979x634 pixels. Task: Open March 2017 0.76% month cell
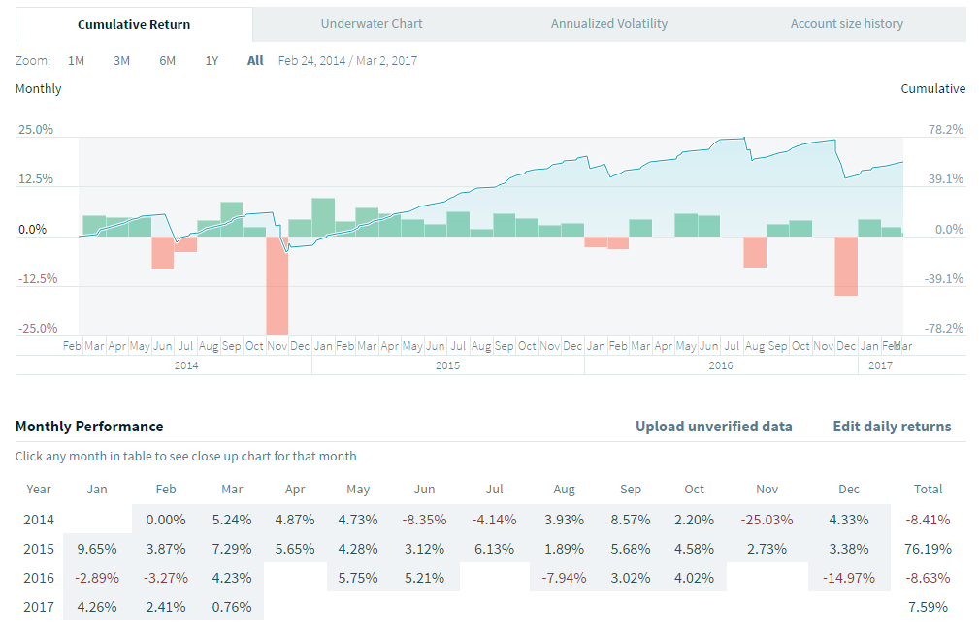click(232, 608)
